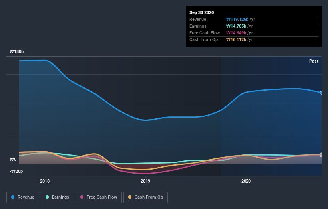This screenshot has height=209, width=328.
Task: Click the Earnings label in the tooltip
Action: [198, 26]
